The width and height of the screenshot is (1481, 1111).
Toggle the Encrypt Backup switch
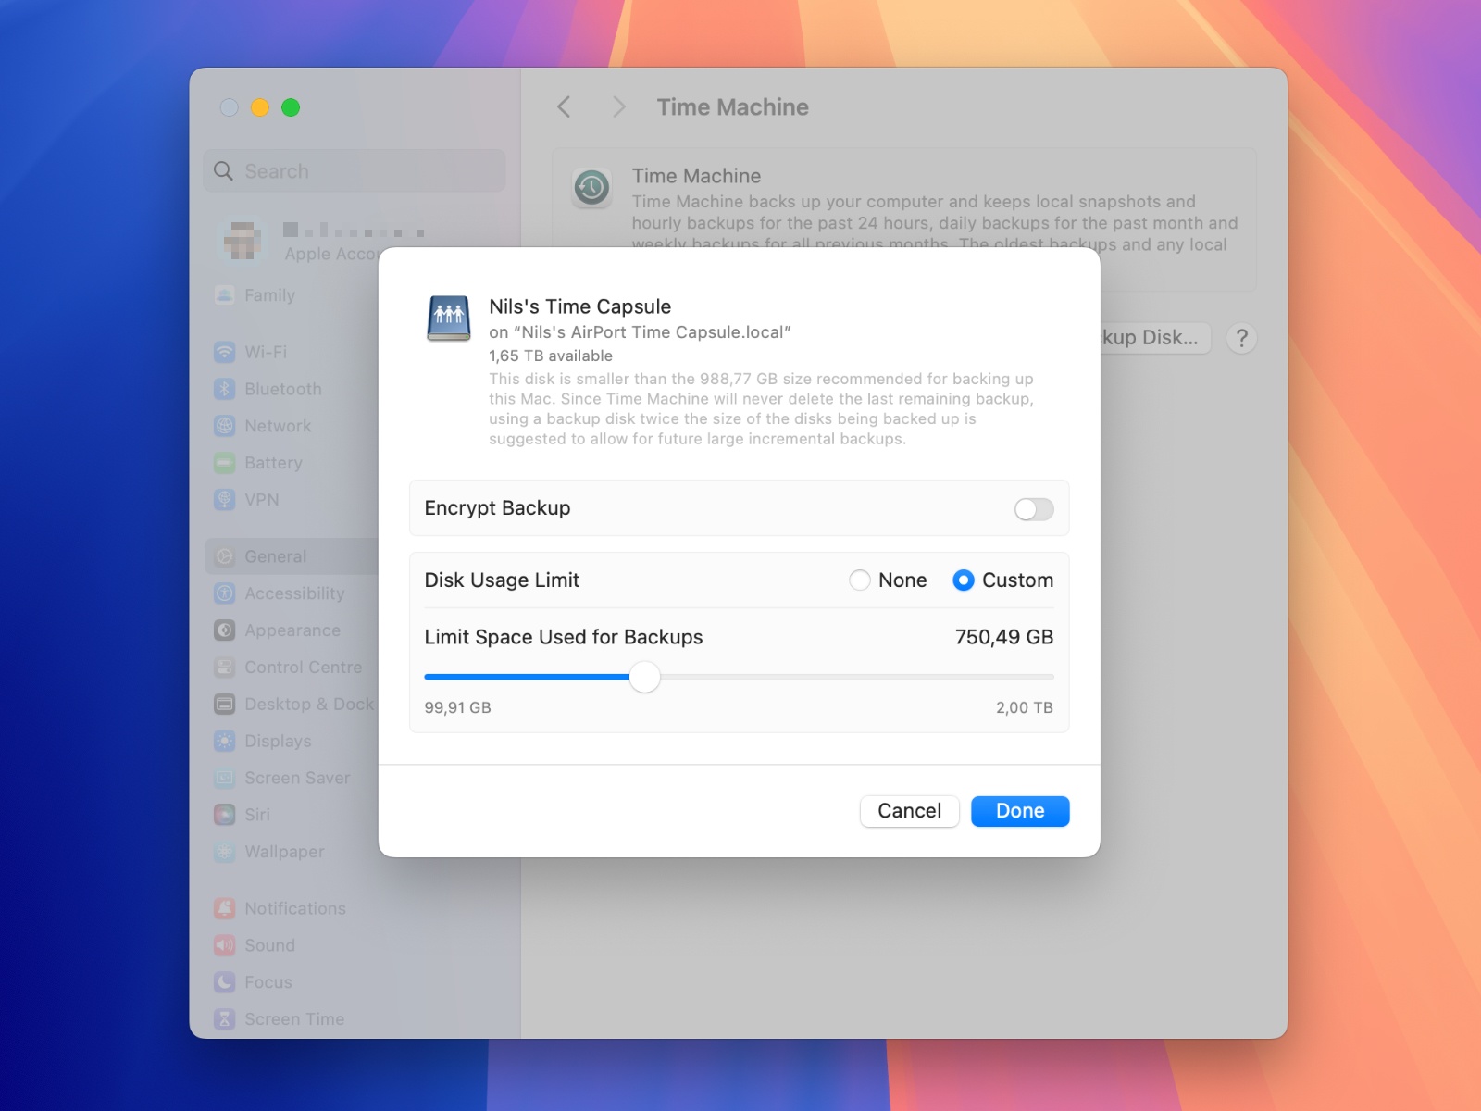pyautogui.click(x=1034, y=509)
